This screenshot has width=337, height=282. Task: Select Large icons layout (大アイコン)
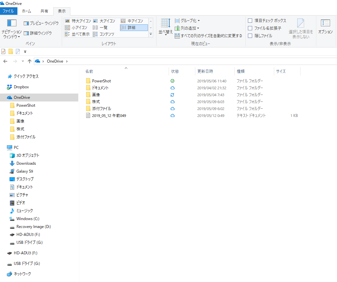104,21
